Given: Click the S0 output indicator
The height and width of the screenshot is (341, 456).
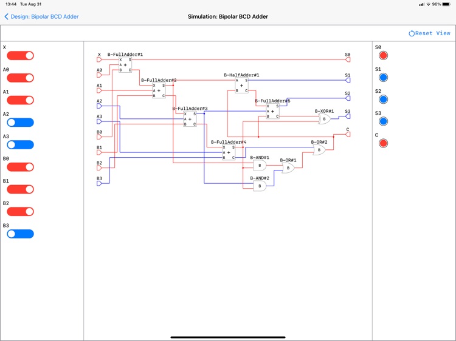Looking at the screenshot, I should click(x=383, y=55).
